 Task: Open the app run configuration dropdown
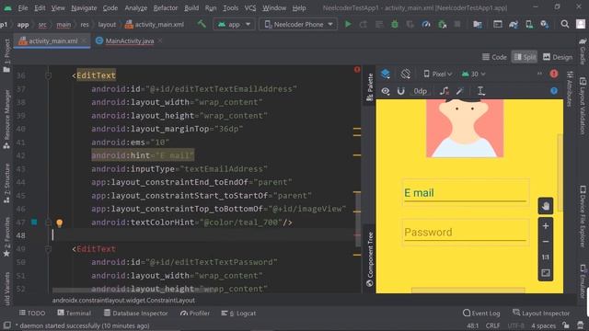234,25
